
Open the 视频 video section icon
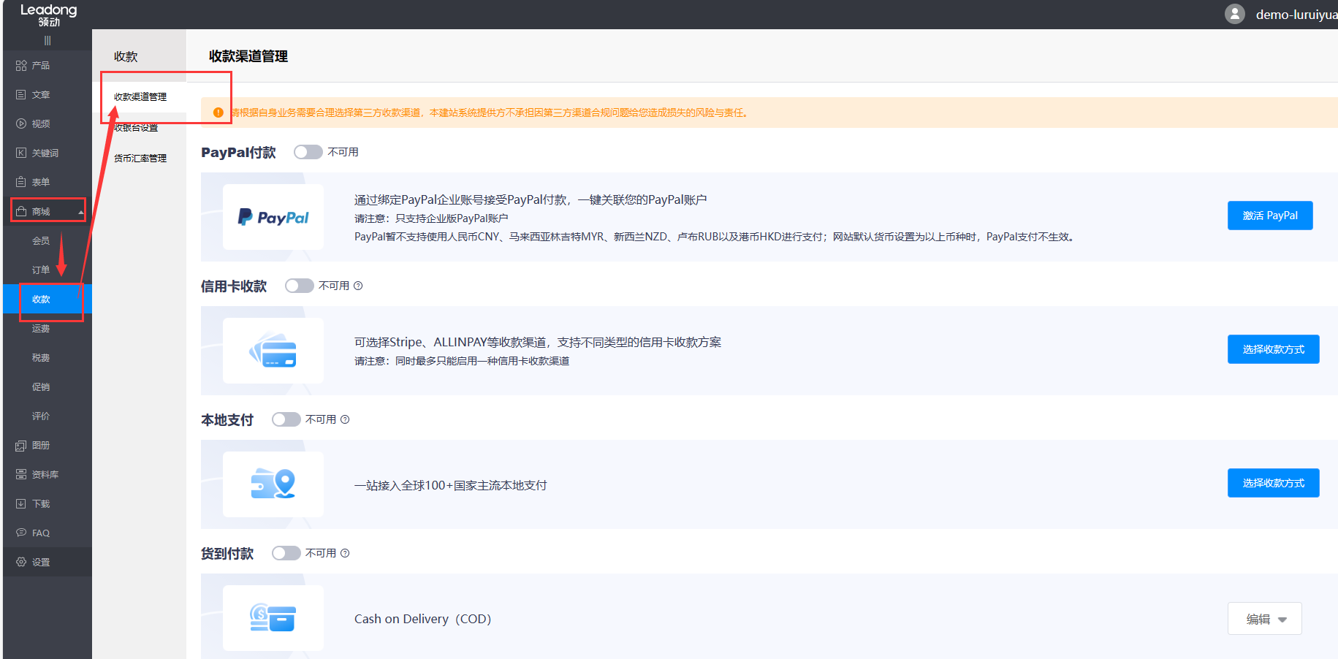pyautogui.click(x=21, y=124)
